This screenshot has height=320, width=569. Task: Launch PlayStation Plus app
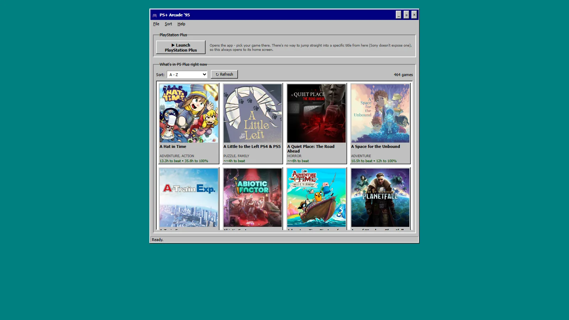click(181, 47)
